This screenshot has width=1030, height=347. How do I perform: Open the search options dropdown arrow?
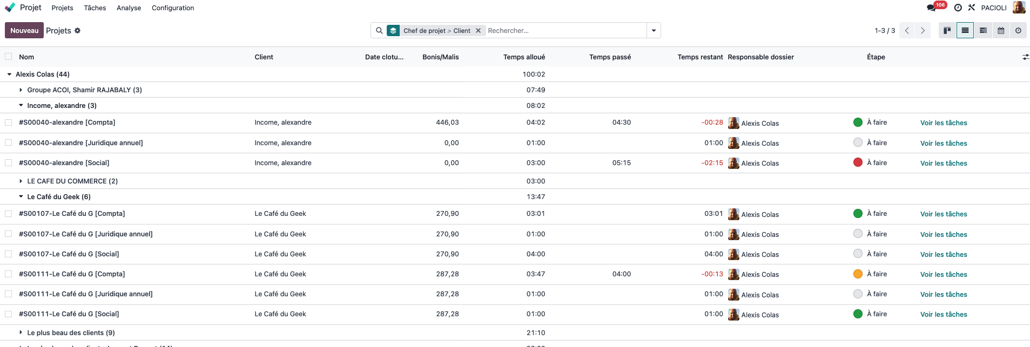[x=654, y=31]
